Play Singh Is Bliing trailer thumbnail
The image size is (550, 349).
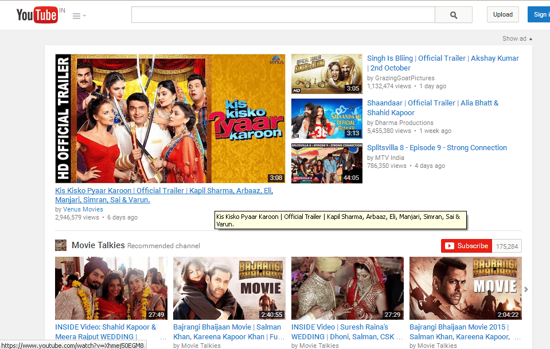tap(326, 74)
